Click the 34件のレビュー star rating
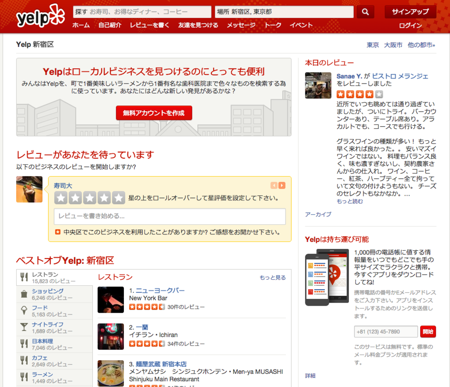Screen dimensions: 450x387 point(147,343)
